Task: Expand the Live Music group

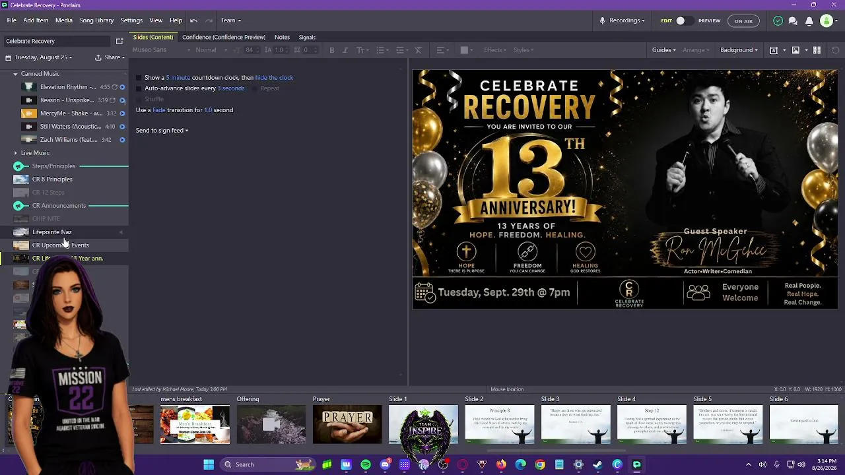Action: tap(15, 153)
